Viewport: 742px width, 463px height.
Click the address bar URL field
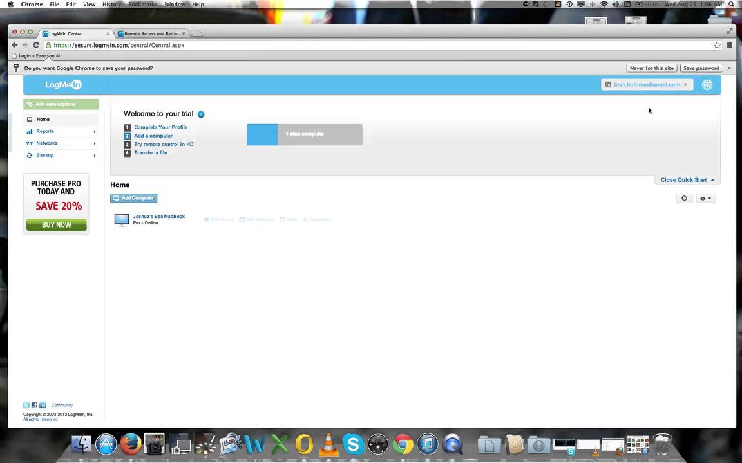tap(383, 46)
